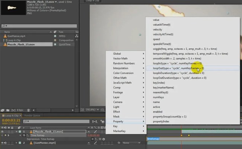Click GunManiac.mp4 label color swatch in Project
This screenshot has width=242, height=149.
coord(55,36)
